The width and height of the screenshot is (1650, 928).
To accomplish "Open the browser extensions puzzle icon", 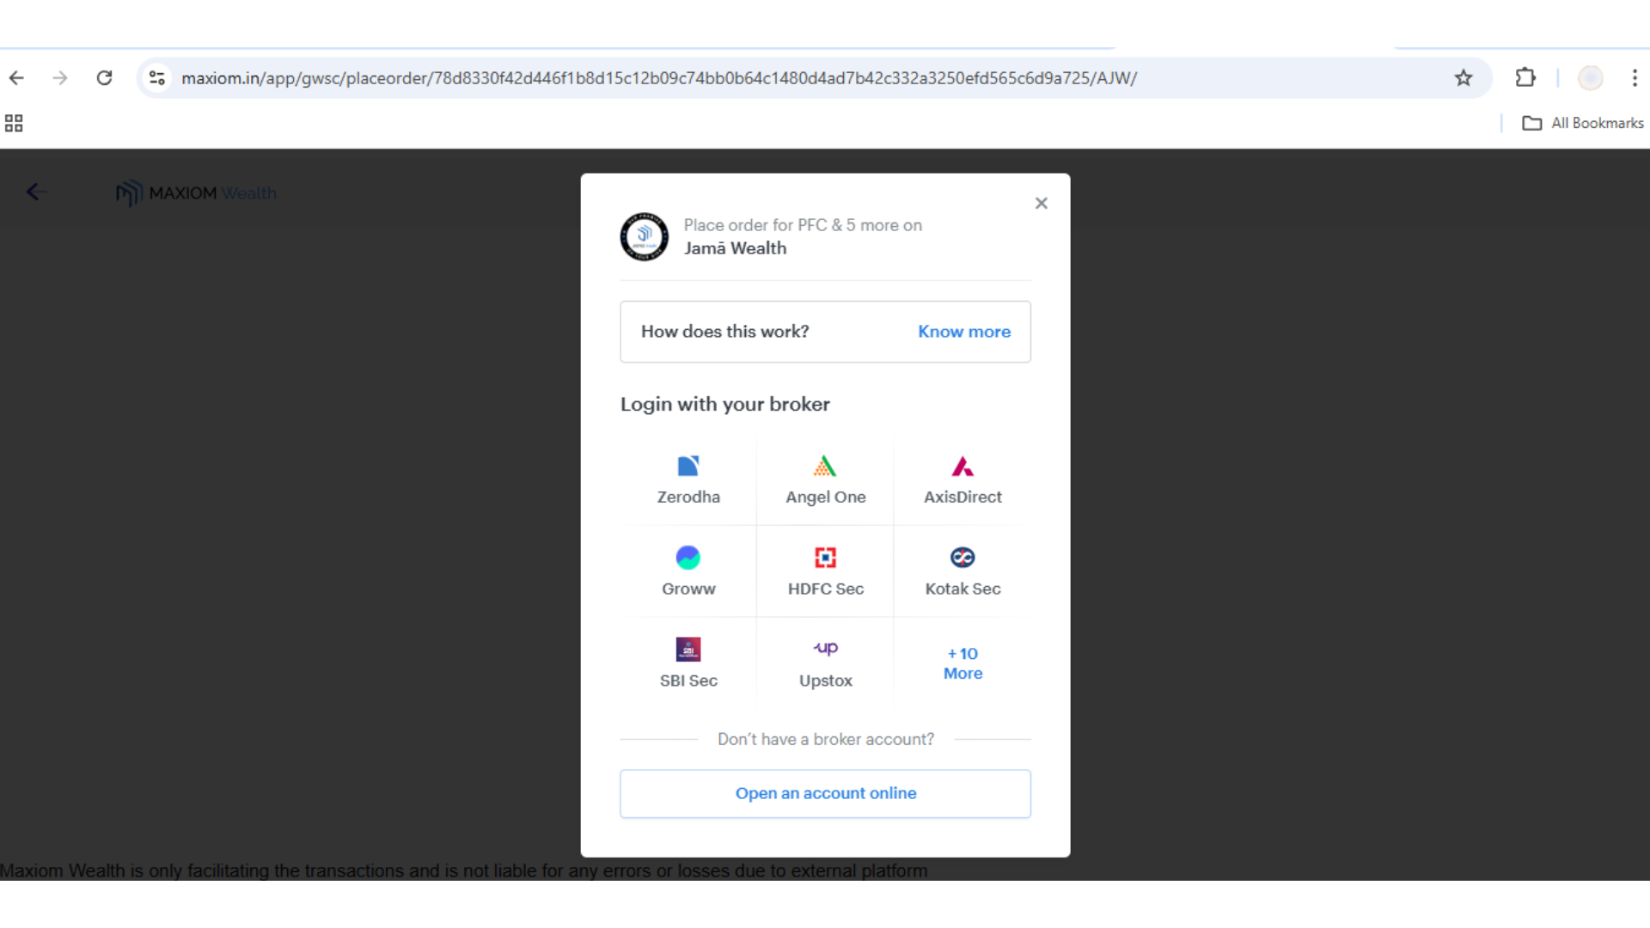I will [x=1525, y=78].
